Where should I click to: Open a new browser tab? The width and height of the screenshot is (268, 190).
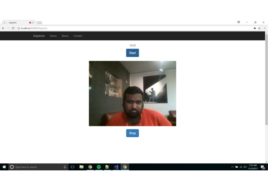39,23
